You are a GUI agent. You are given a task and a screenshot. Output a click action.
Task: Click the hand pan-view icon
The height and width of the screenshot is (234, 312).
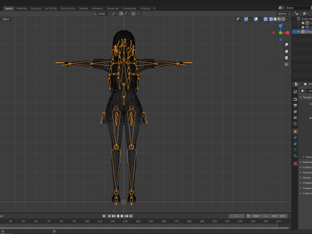coord(287,51)
